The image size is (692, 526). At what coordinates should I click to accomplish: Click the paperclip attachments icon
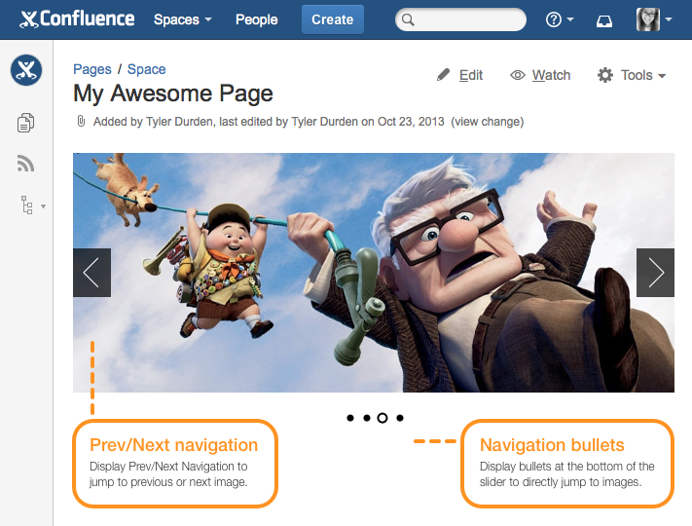pyautogui.click(x=81, y=121)
